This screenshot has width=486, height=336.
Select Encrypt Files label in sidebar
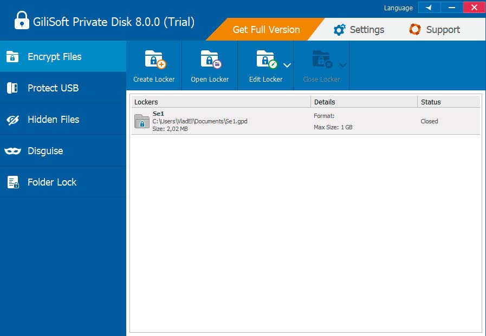[x=55, y=57]
